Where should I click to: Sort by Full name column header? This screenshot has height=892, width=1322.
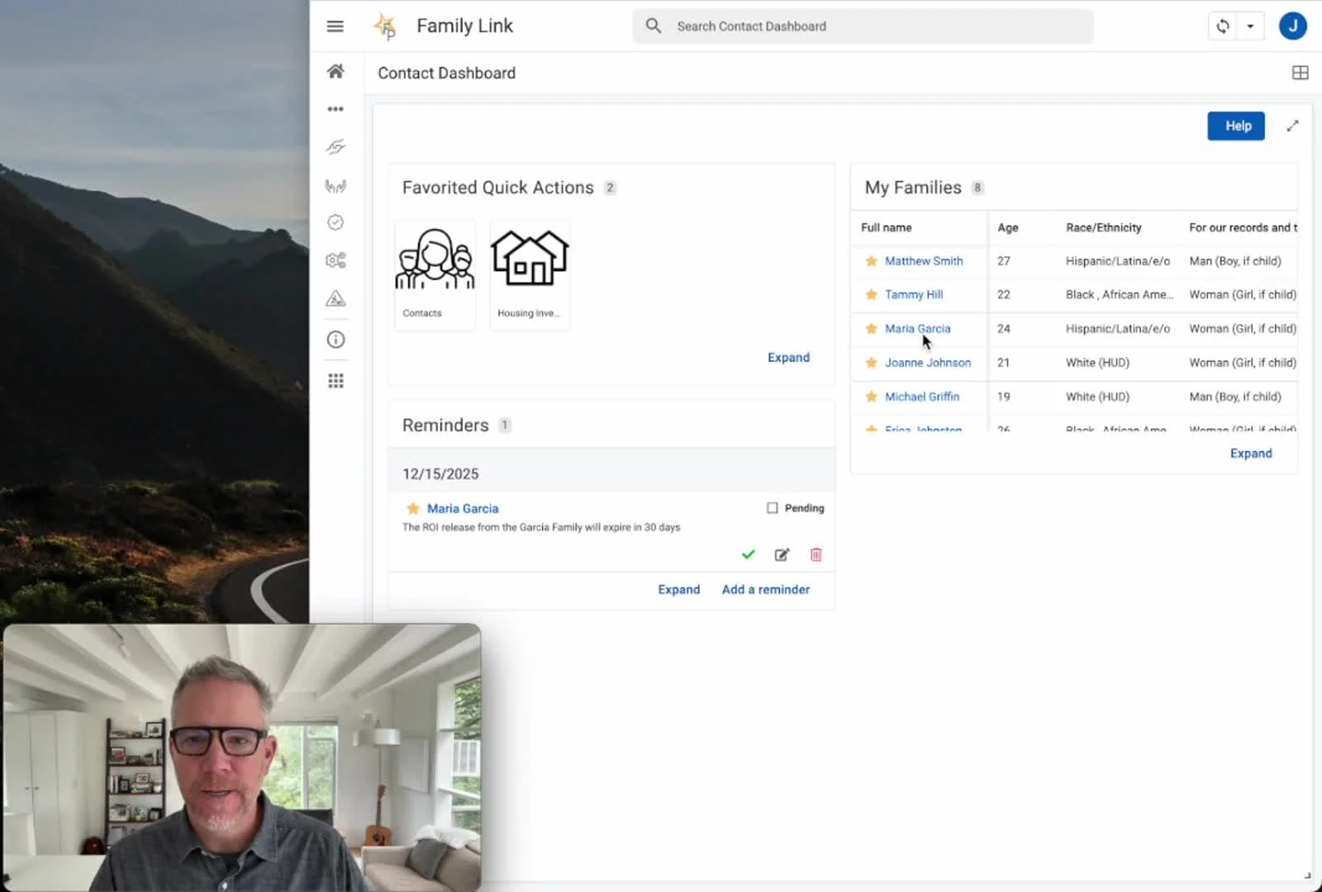pos(886,228)
